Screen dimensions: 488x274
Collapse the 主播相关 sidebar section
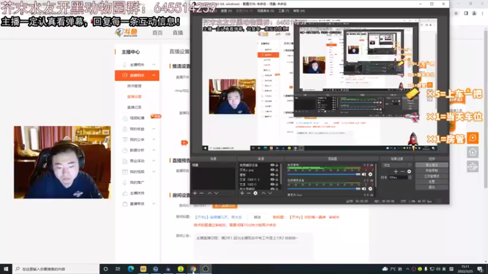(154, 65)
